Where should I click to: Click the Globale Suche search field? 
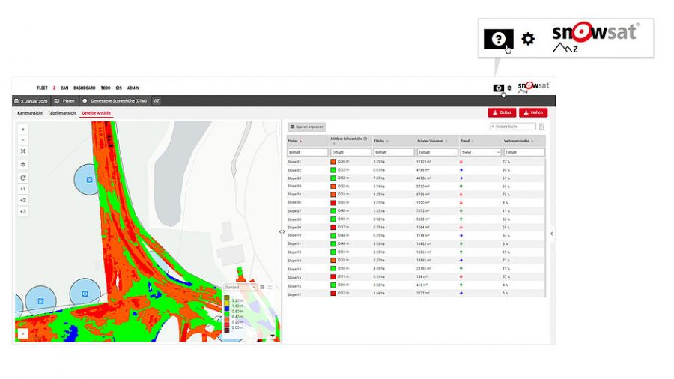coord(513,127)
